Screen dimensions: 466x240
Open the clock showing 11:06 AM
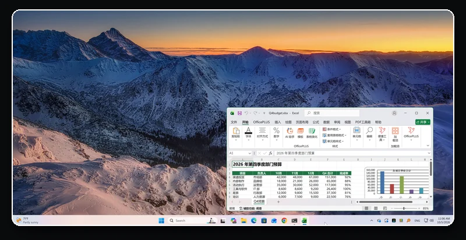coord(443,220)
